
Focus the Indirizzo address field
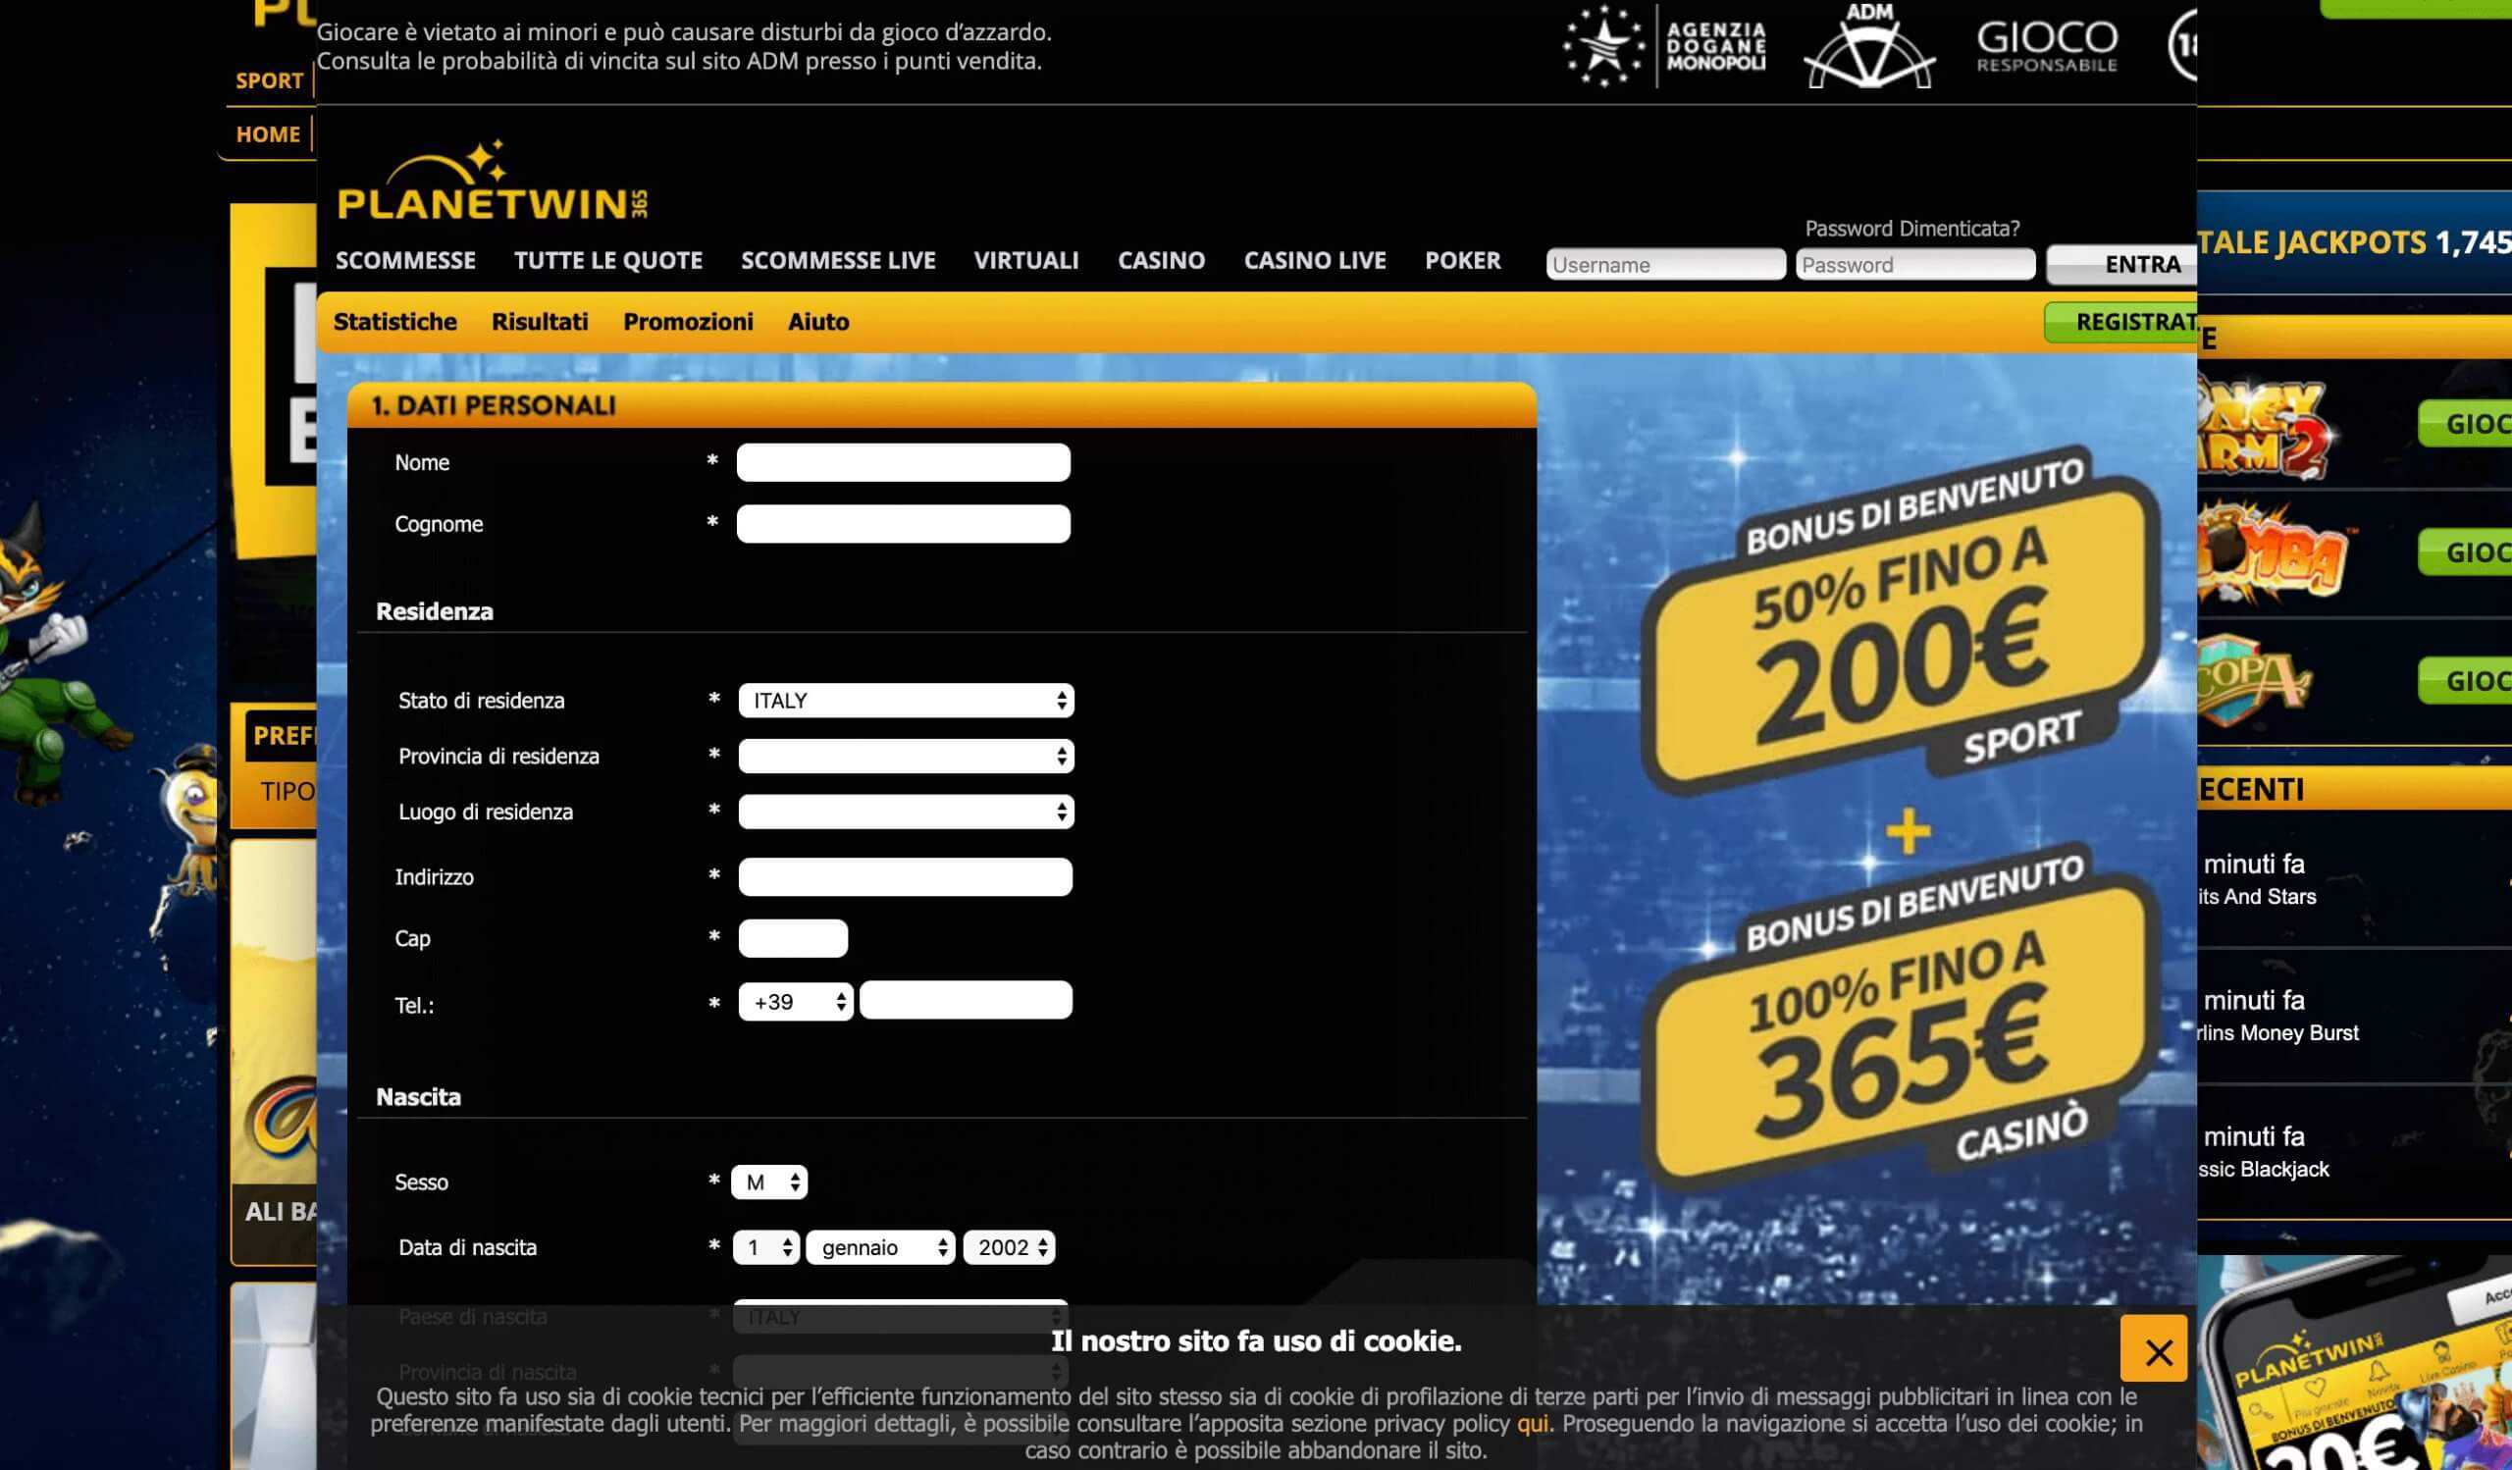coord(905,878)
